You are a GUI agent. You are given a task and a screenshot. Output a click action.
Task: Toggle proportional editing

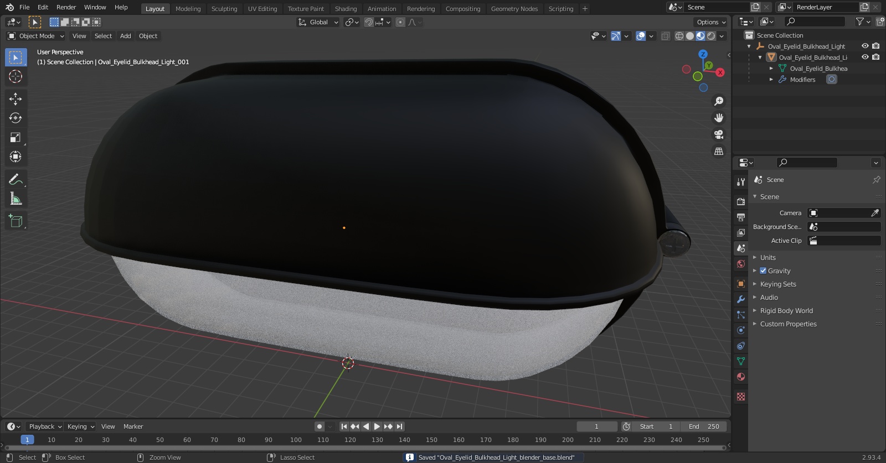[400, 22]
